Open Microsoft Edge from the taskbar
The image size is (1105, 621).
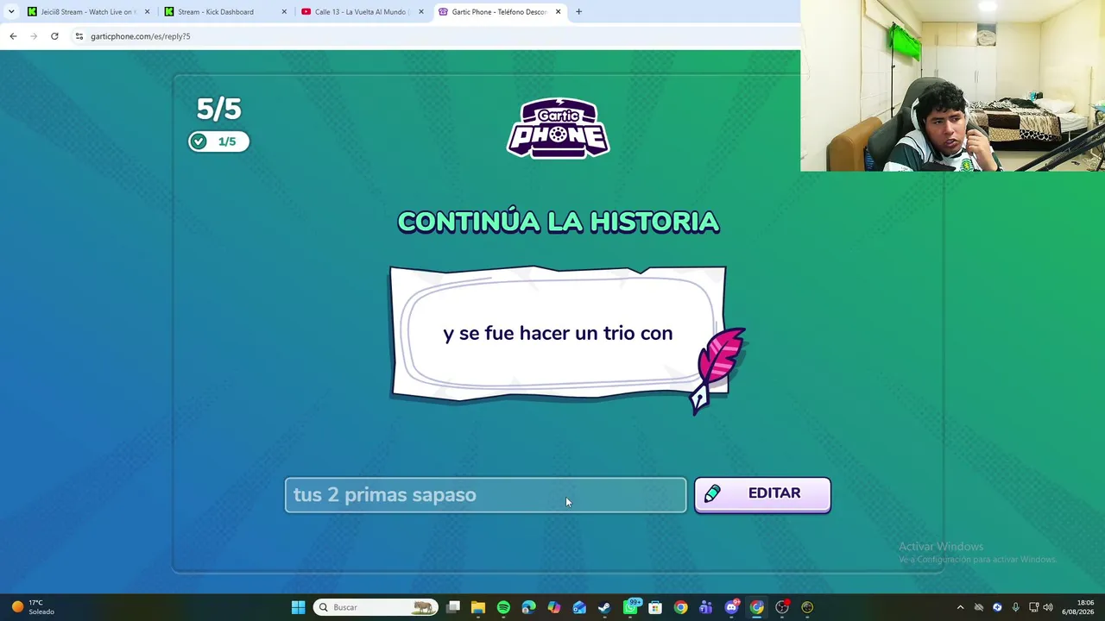point(528,607)
